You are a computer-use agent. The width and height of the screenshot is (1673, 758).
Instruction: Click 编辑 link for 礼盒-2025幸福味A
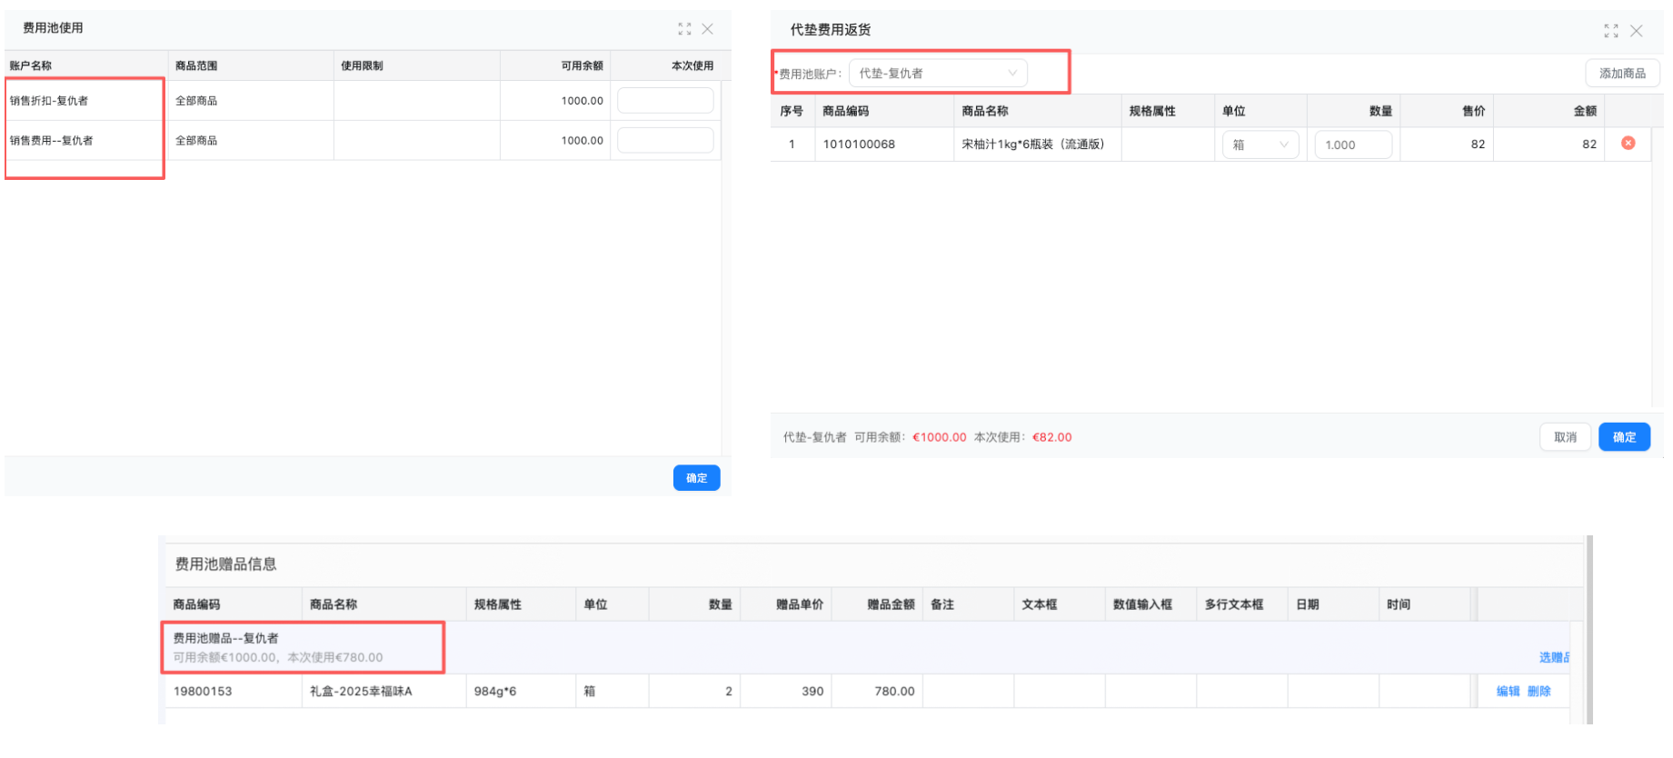click(1509, 691)
